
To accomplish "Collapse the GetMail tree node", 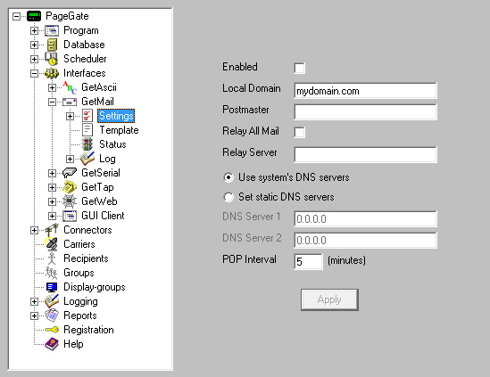I will point(52,102).
